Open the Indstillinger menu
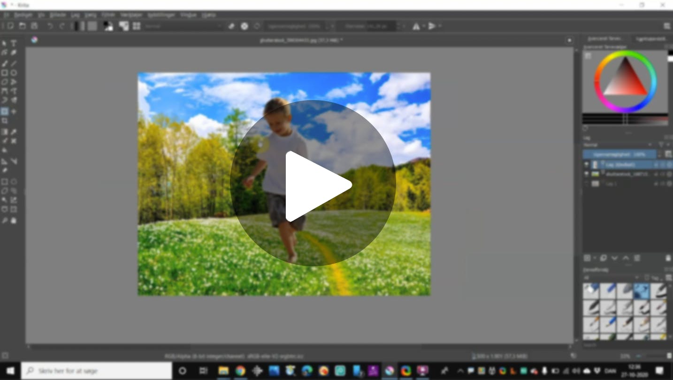 click(x=161, y=15)
